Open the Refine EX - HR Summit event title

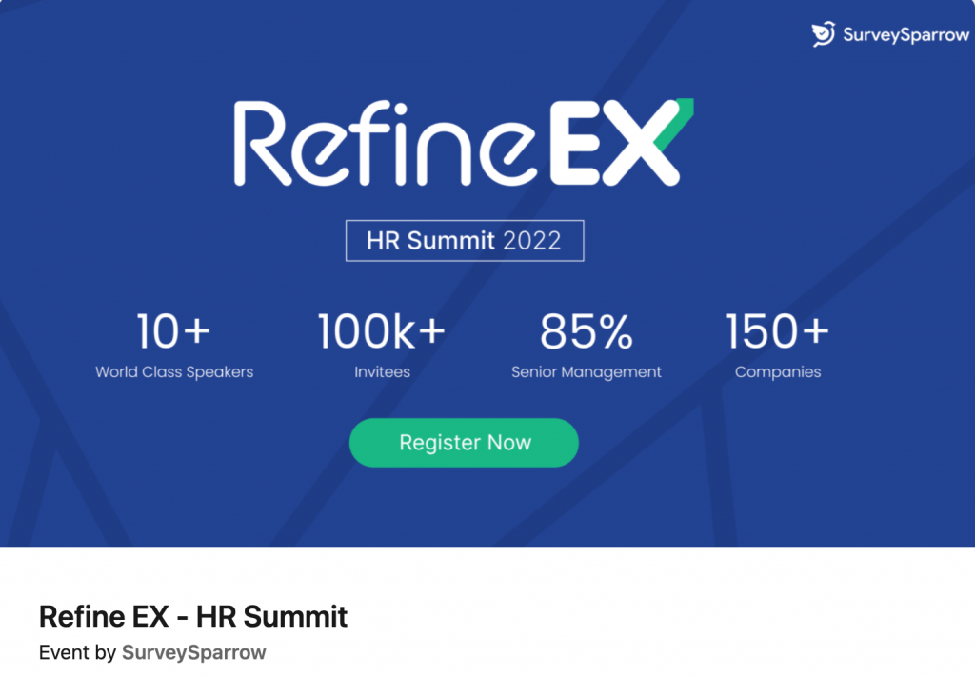tap(193, 617)
